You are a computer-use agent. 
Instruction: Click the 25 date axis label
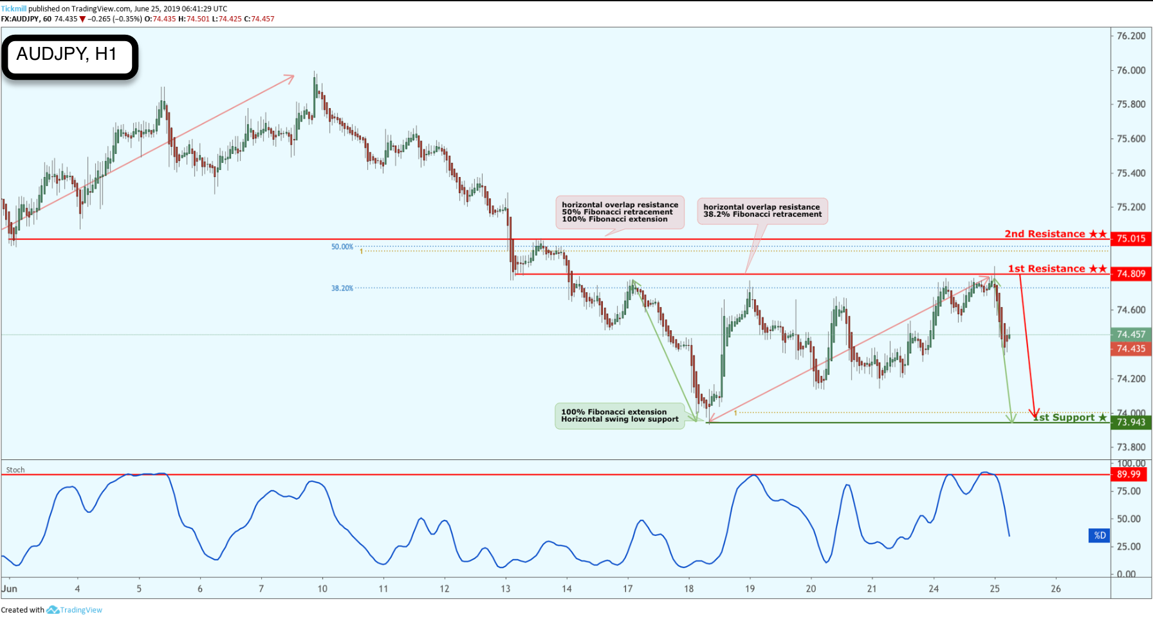pos(995,589)
